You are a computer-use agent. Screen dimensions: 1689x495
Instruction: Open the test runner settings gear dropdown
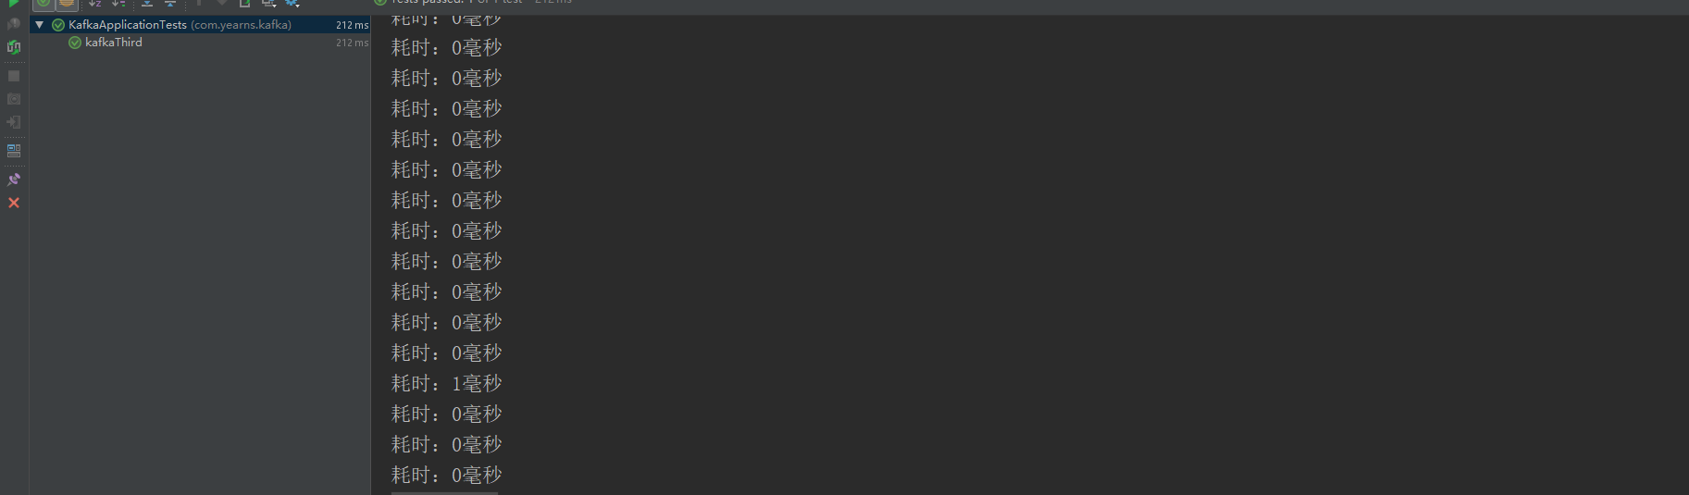[292, 4]
